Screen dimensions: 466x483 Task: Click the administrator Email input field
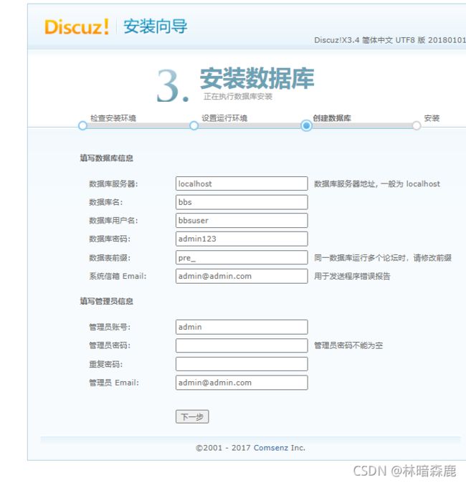(242, 383)
